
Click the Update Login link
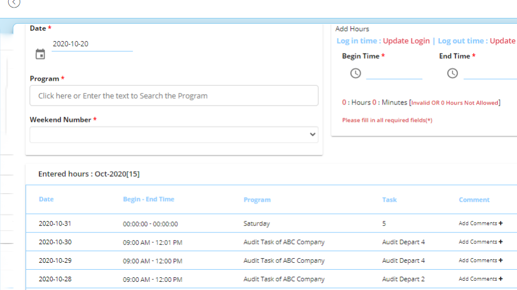pyautogui.click(x=406, y=41)
